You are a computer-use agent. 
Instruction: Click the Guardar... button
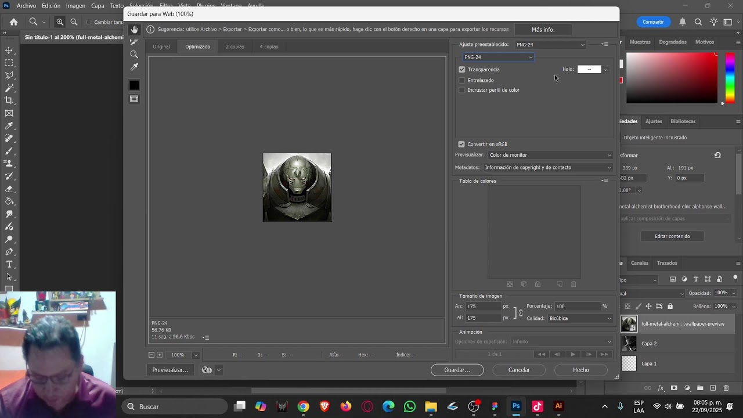coord(457,370)
